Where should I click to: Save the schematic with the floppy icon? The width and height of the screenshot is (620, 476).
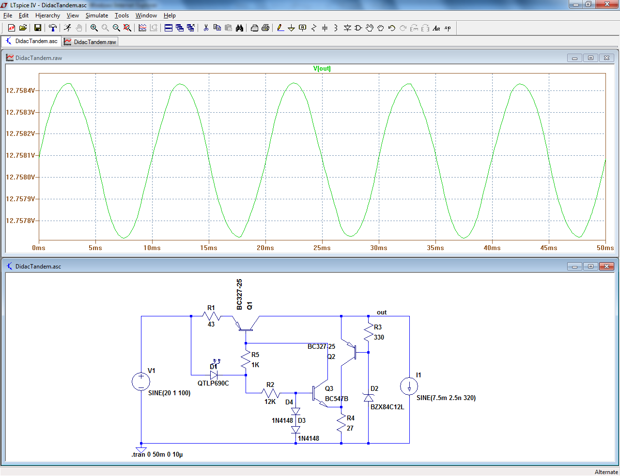37,28
